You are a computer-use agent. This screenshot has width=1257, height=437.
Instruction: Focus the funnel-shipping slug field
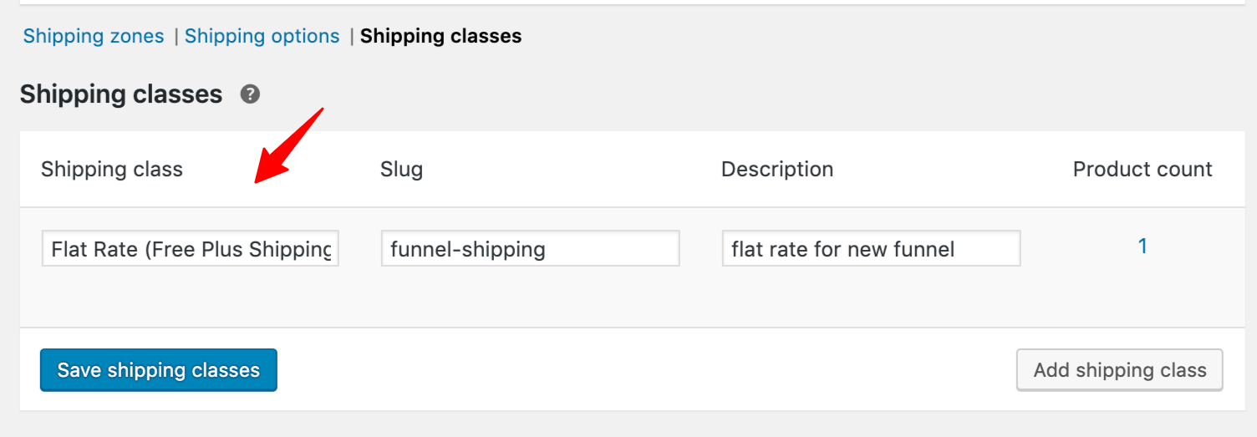point(531,248)
